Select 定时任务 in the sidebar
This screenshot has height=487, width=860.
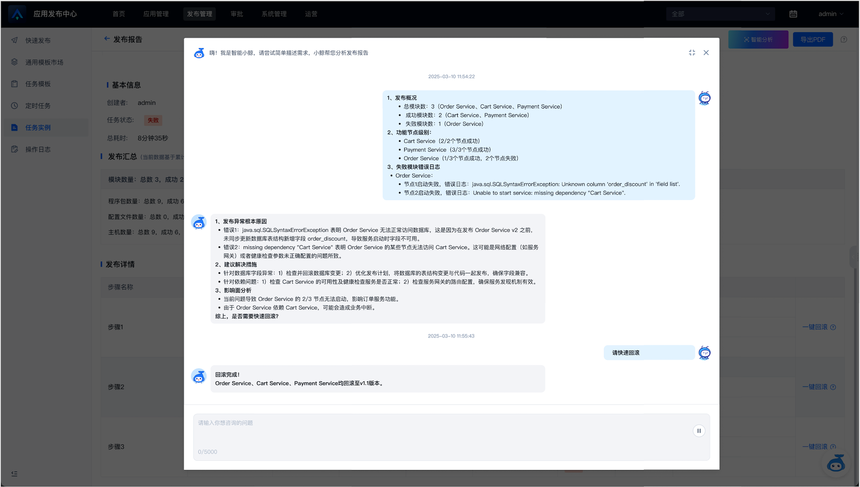(38, 106)
